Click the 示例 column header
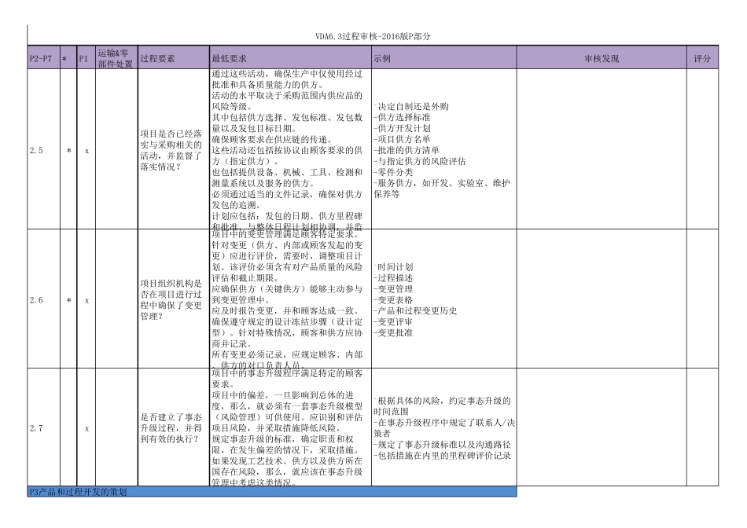 444,57
